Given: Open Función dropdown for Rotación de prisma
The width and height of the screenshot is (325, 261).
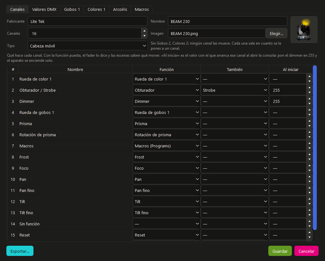Looking at the screenshot, I should (166, 135).
